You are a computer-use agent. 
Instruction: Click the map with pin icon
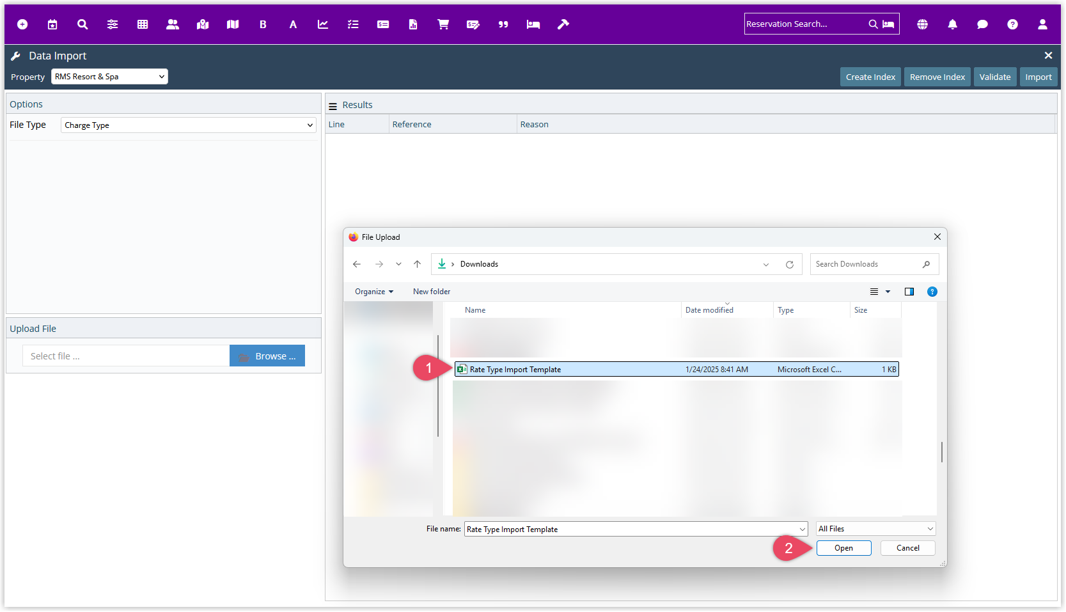tap(203, 24)
